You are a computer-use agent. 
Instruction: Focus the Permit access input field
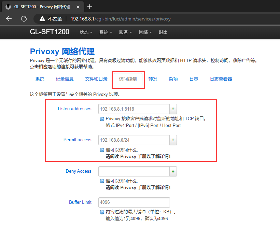[x=134, y=140]
